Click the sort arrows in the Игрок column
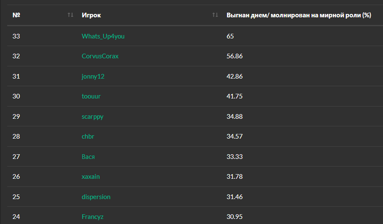Screen dimensions: 383x224 (215, 15)
